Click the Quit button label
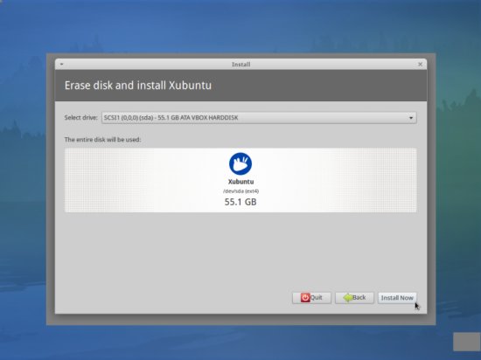Screen dimensions: 481x360 317,297
